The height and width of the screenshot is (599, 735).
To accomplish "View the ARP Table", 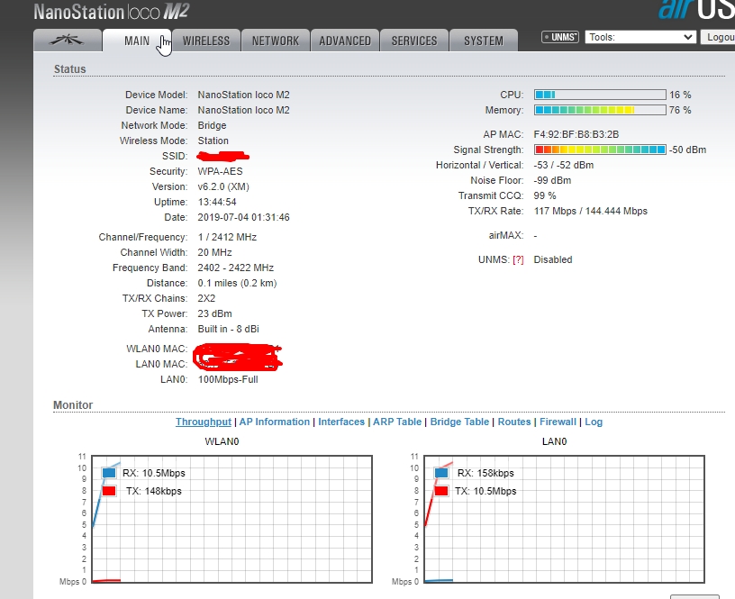I will coord(397,422).
